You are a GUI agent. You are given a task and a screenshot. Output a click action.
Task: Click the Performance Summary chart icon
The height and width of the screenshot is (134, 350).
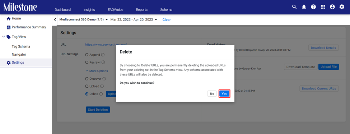click(x=9, y=27)
